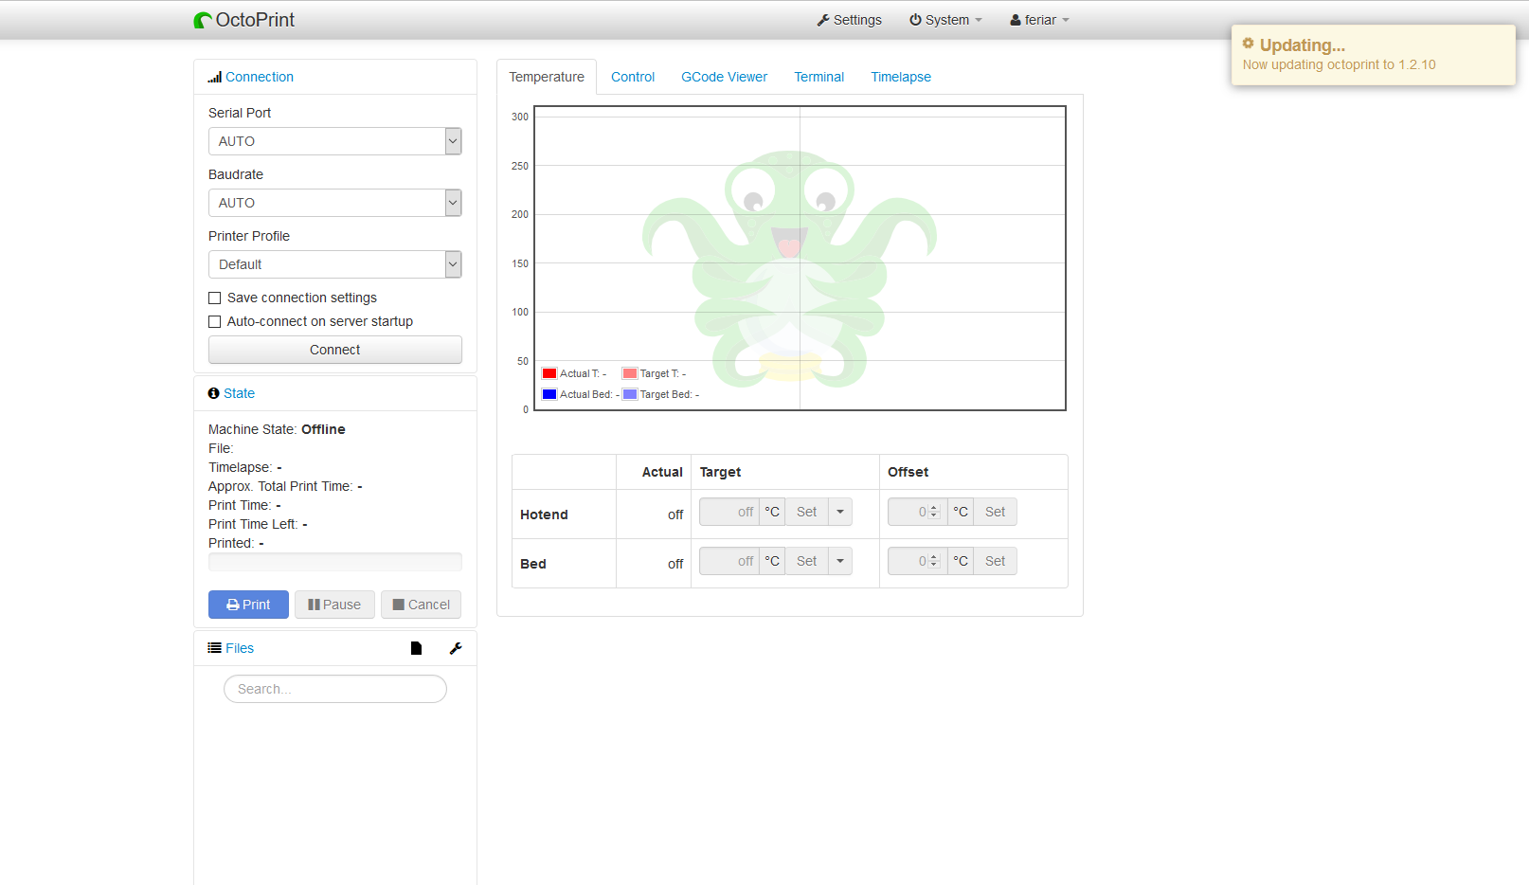The width and height of the screenshot is (1529, 885).
Task: Collapse the State panel header link
Action: 239,393
